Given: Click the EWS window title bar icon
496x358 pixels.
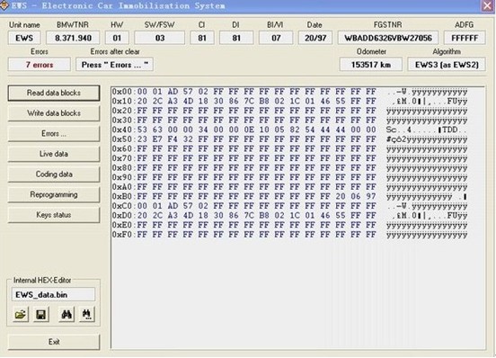Looking at the screenshot, I should 4,5.
